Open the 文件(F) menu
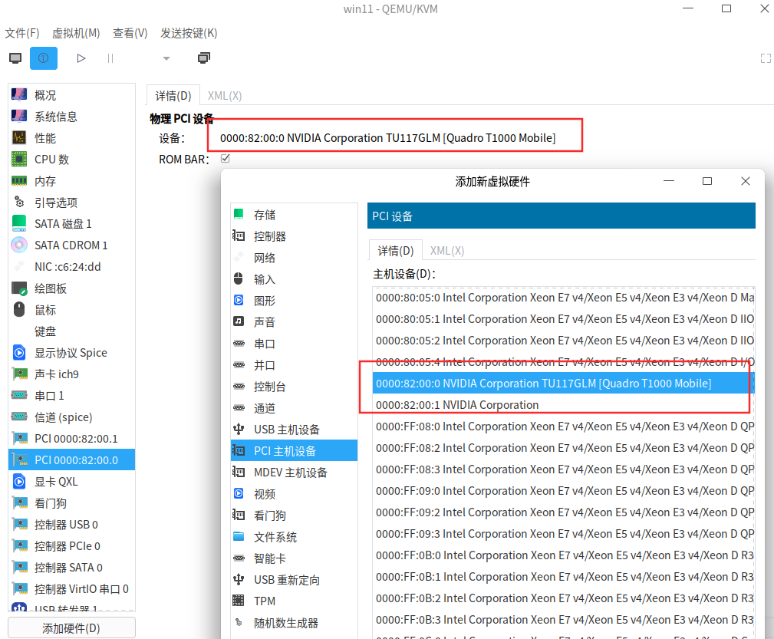774x639 pixels. click(22, 33)
